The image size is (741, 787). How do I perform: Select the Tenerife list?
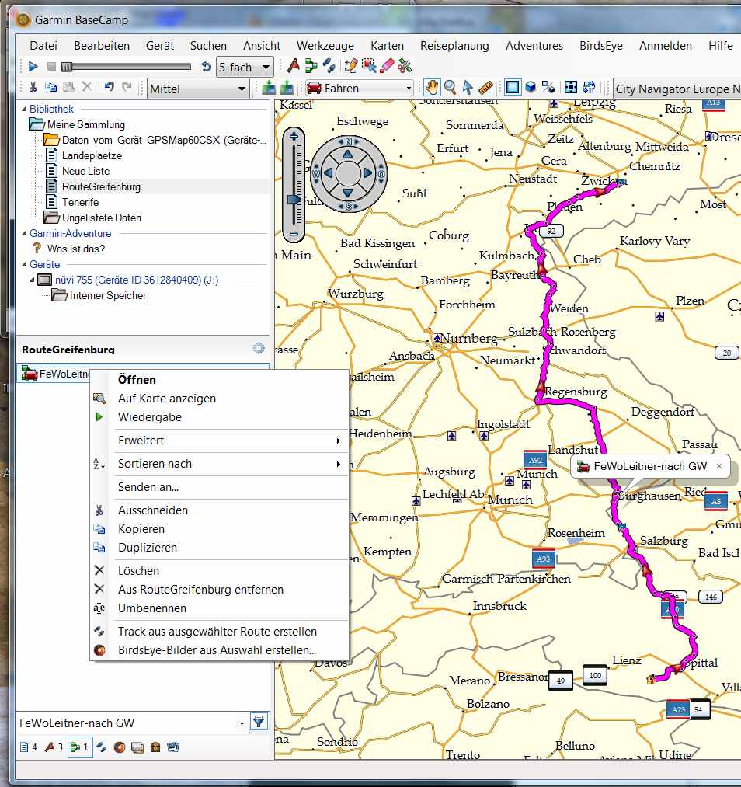point(80,202)
